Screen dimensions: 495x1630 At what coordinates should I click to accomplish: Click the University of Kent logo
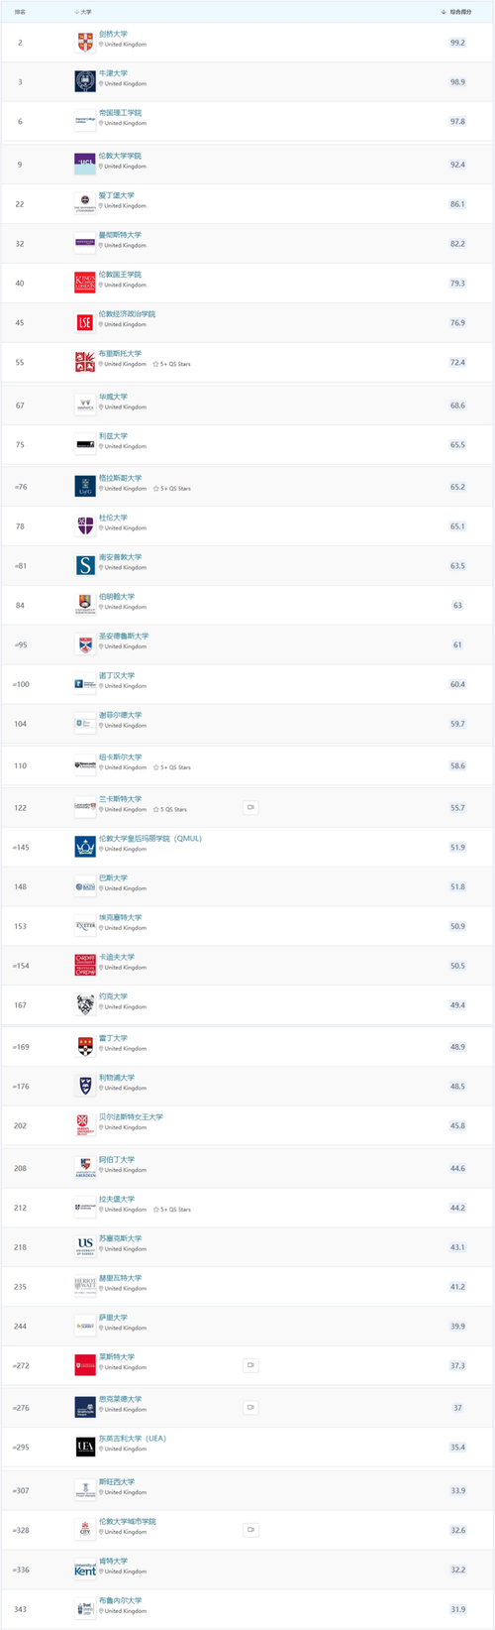(85, 1570)
